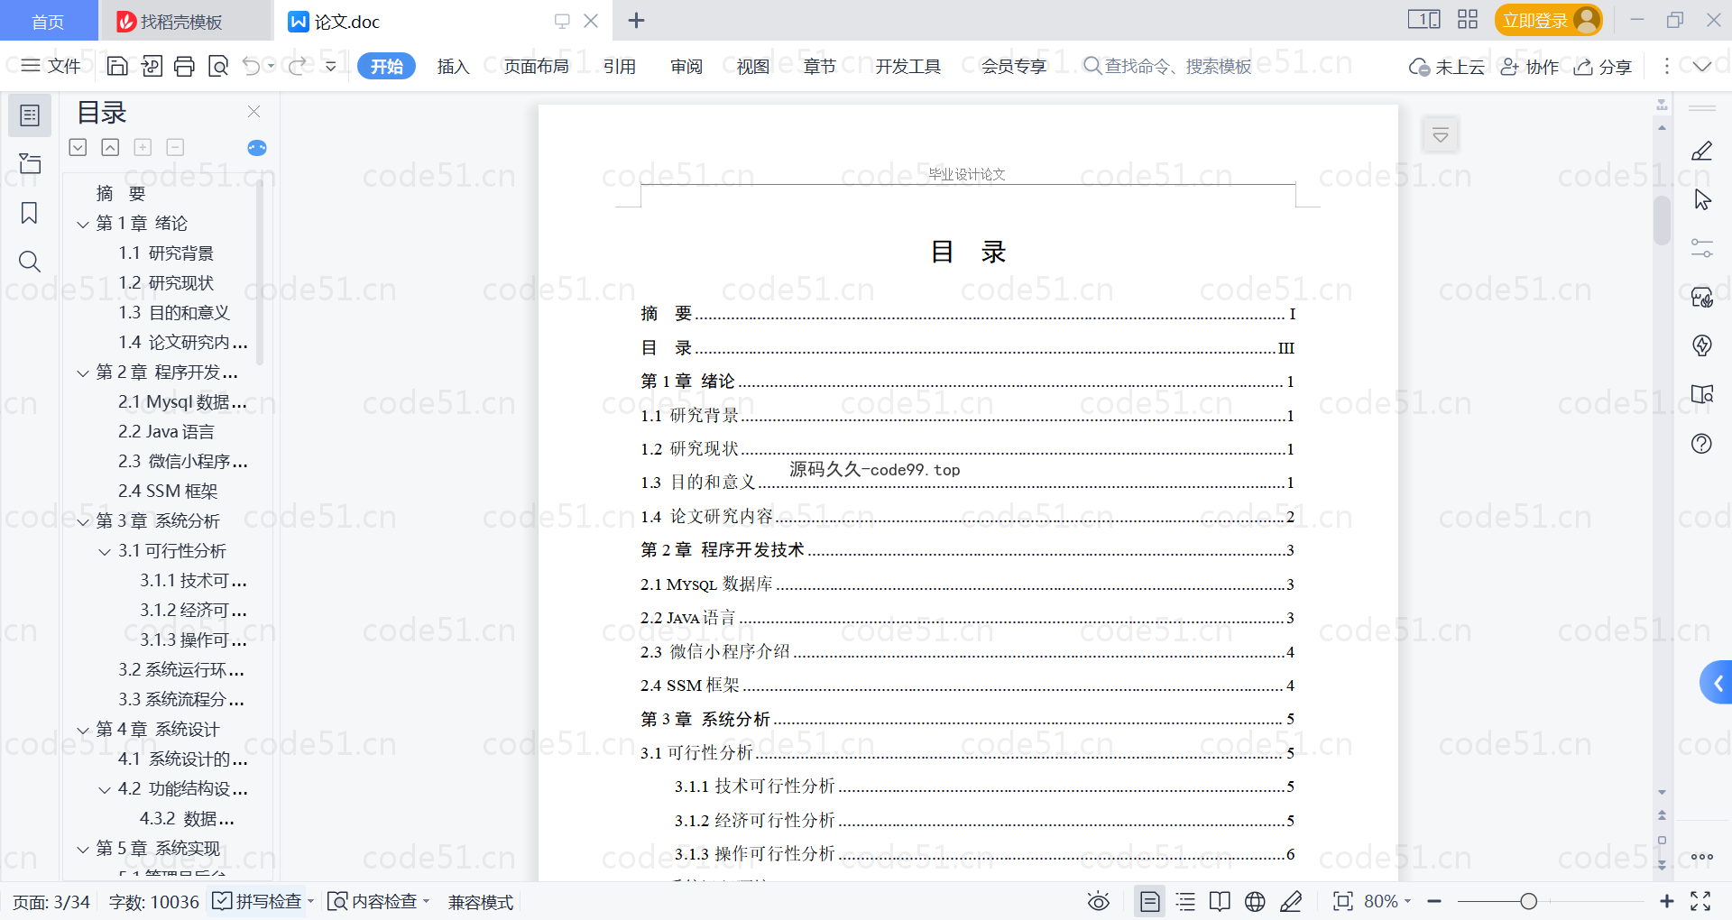
Task: Open the right sidebar more options dots
Action: pos(1701,857)
